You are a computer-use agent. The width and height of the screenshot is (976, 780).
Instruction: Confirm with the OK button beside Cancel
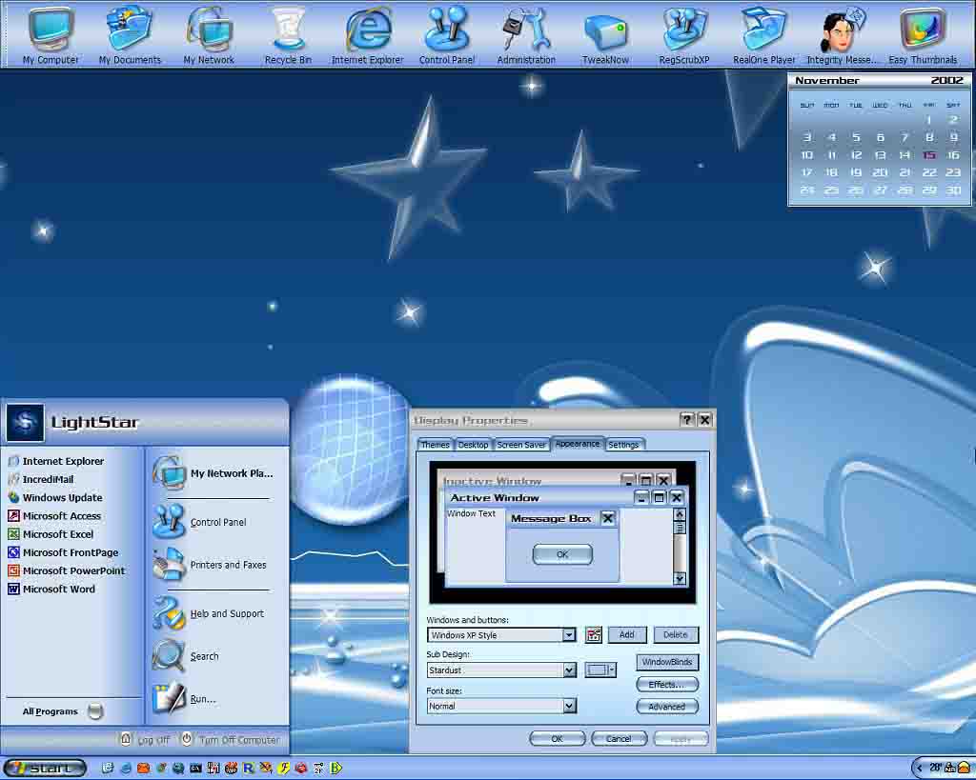point(557,739)
